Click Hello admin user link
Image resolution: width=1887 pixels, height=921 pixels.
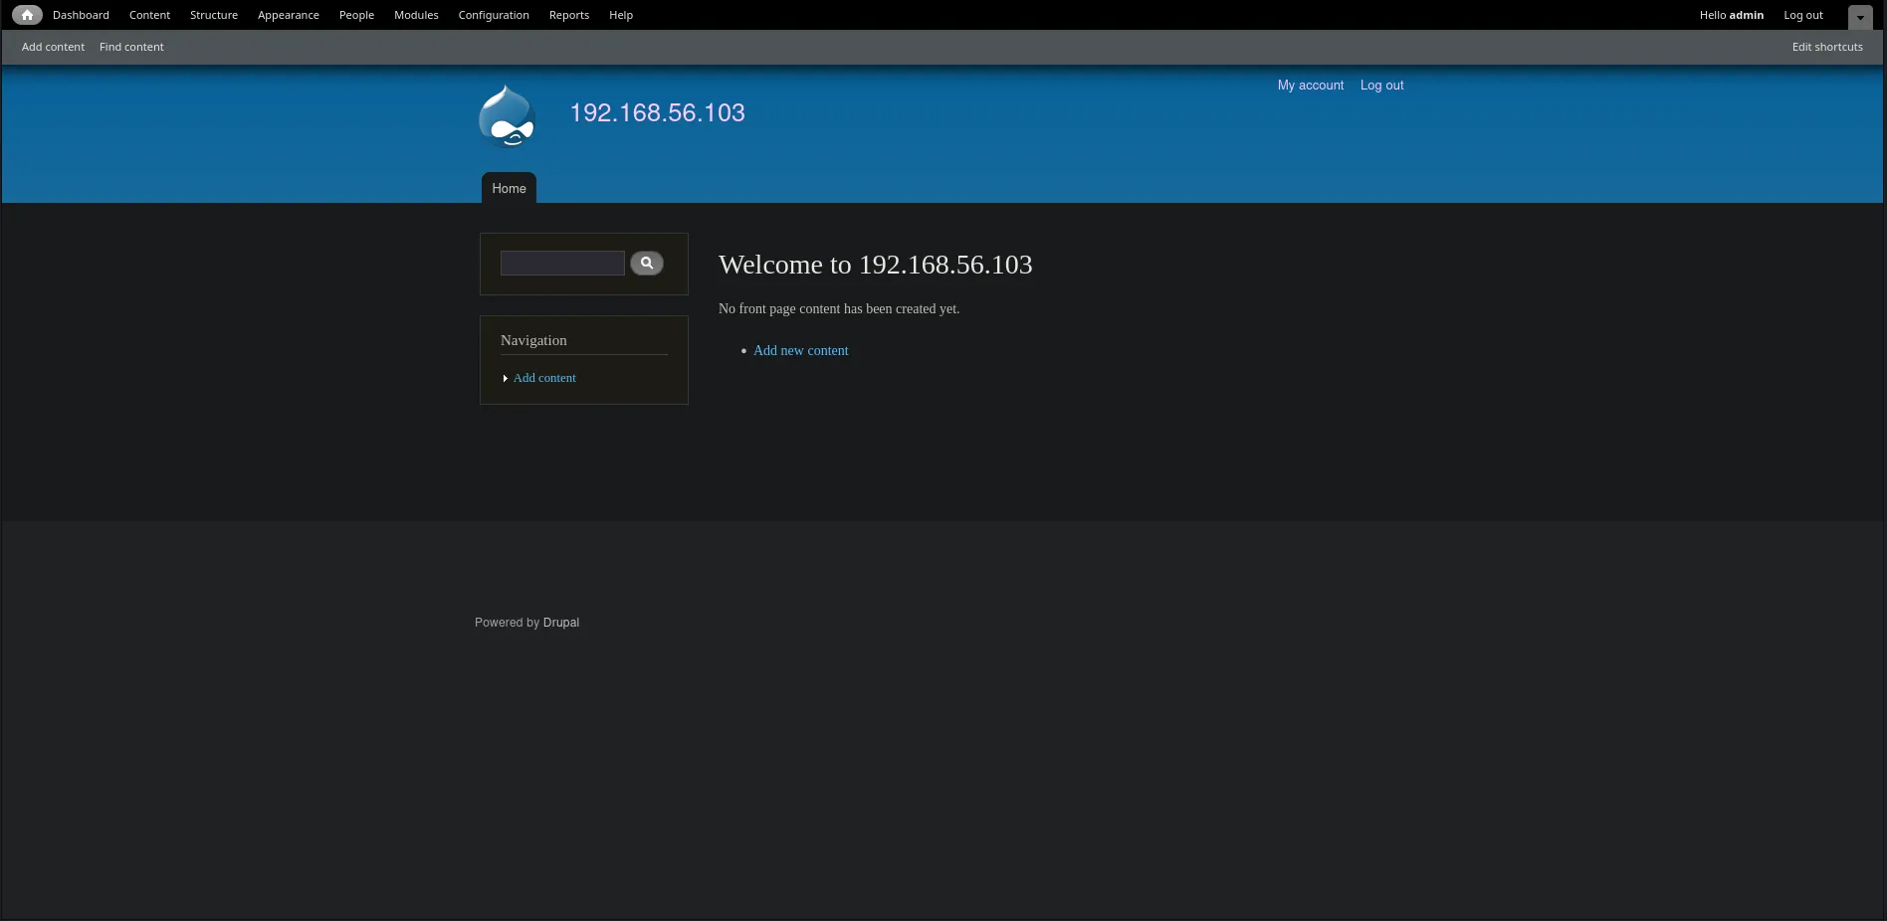[1731, 15]
